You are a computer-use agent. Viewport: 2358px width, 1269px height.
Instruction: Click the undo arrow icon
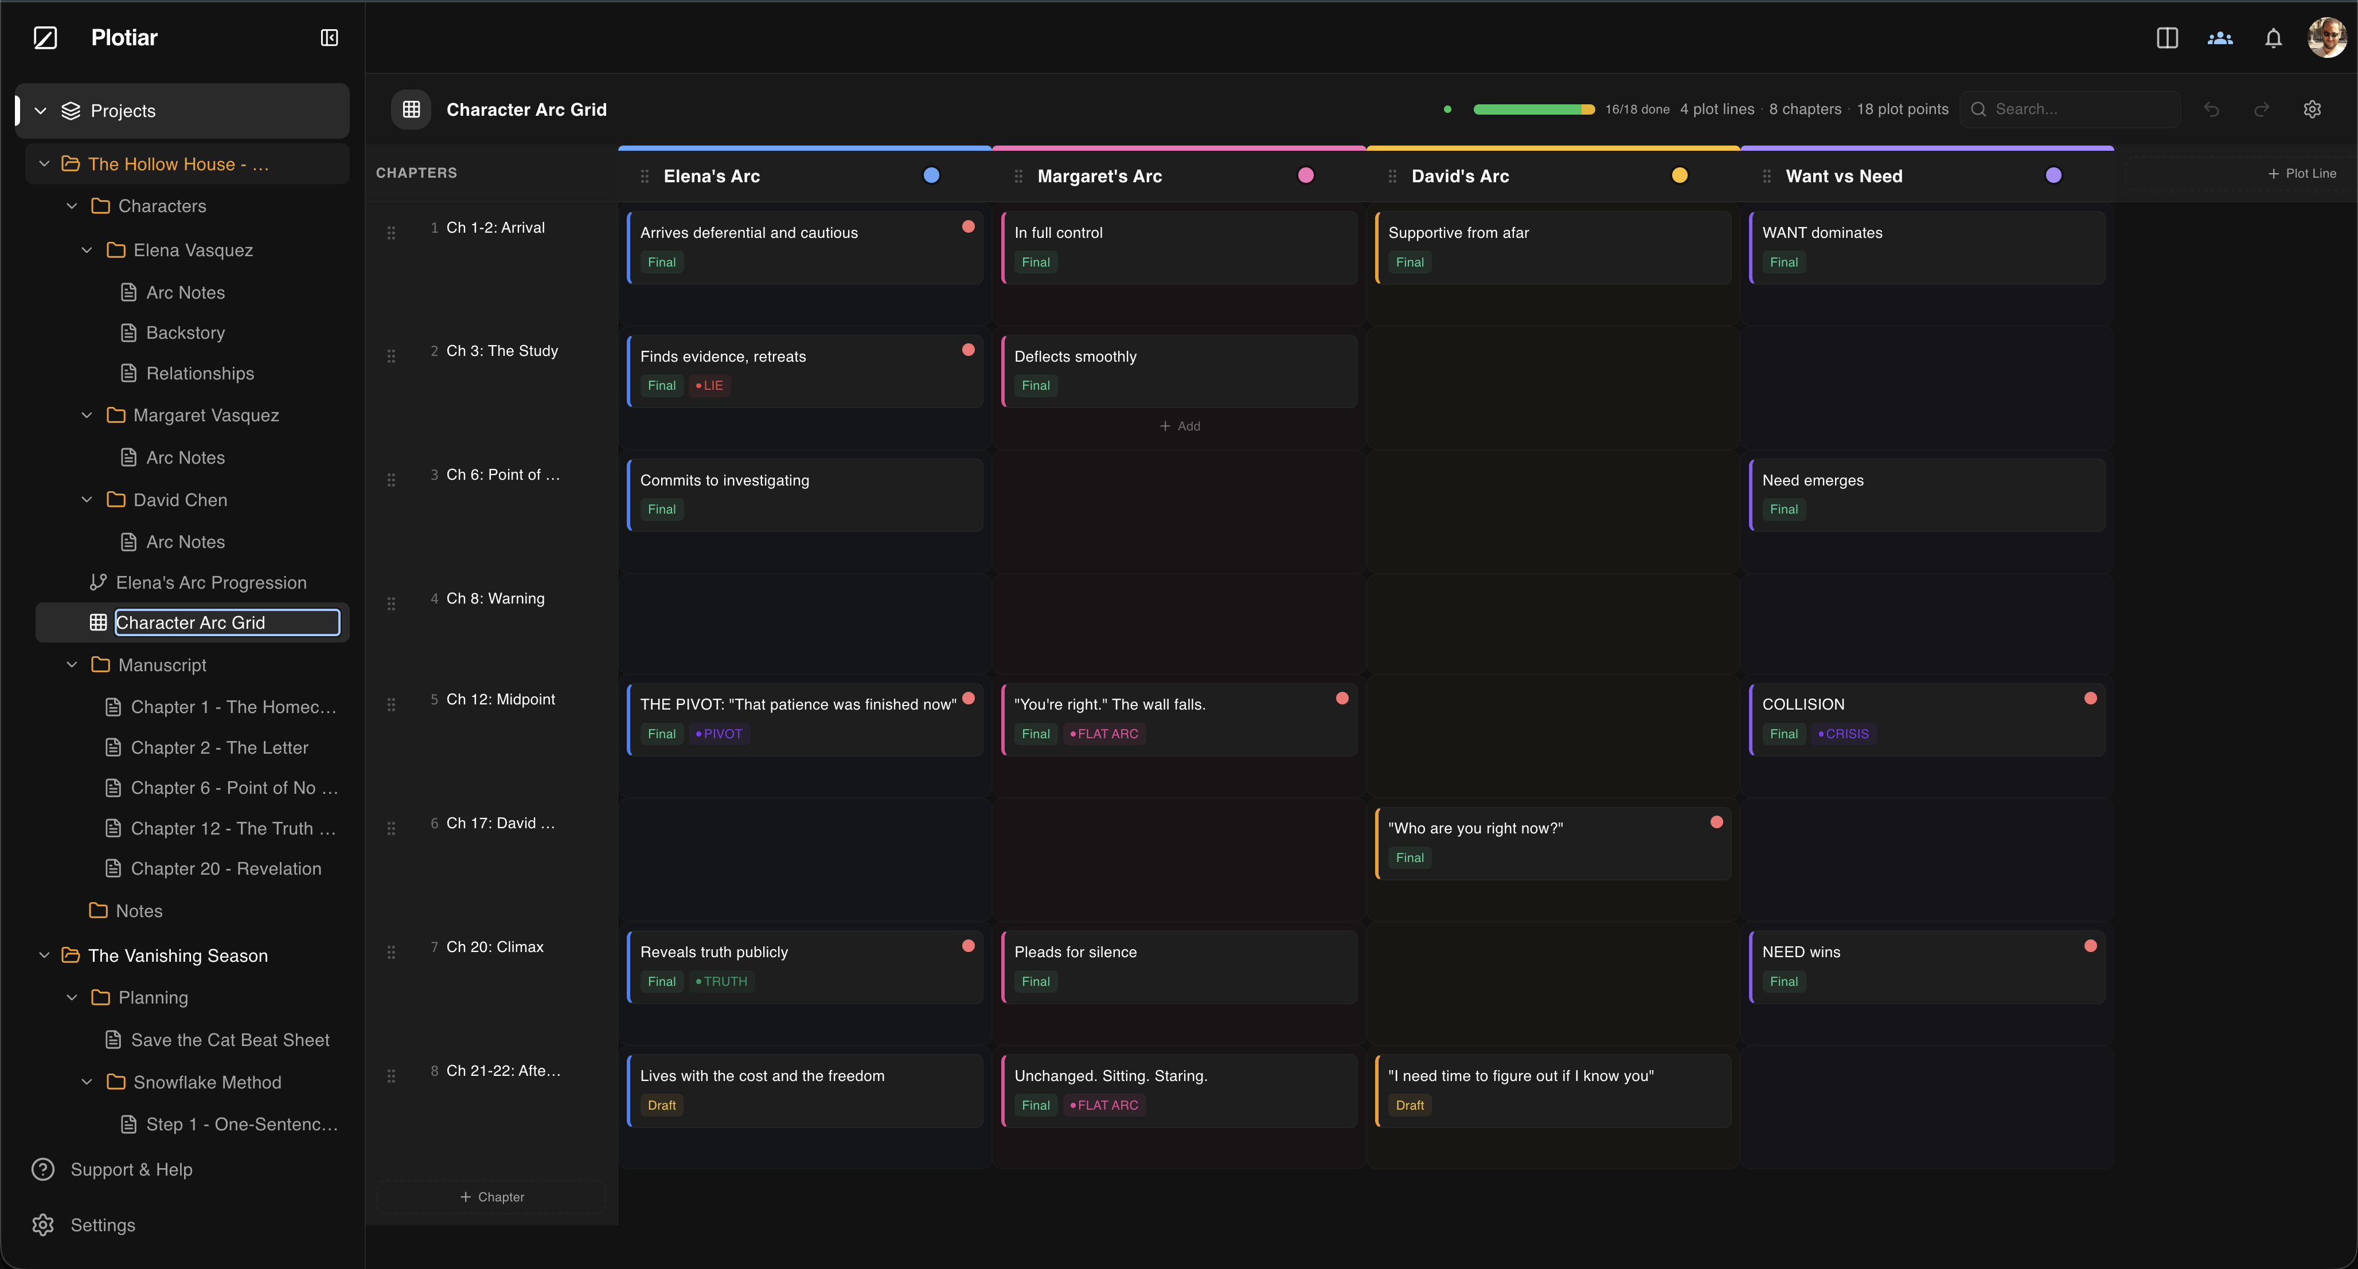[x=2212, y=109]
